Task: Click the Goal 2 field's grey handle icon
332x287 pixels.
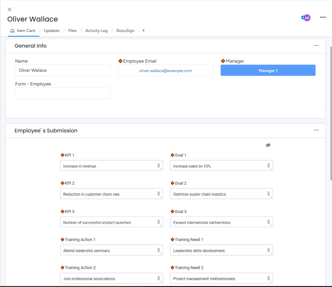Action: (268, 193)
